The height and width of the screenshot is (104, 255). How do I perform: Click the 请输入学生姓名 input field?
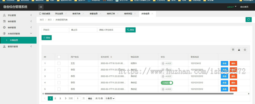coord(111,30)
